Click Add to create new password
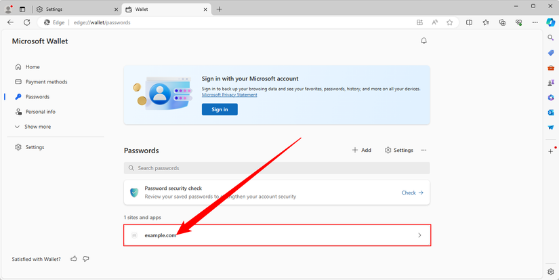Image resolution: width=559 pixels, height=280 pixels. [362, 151]
